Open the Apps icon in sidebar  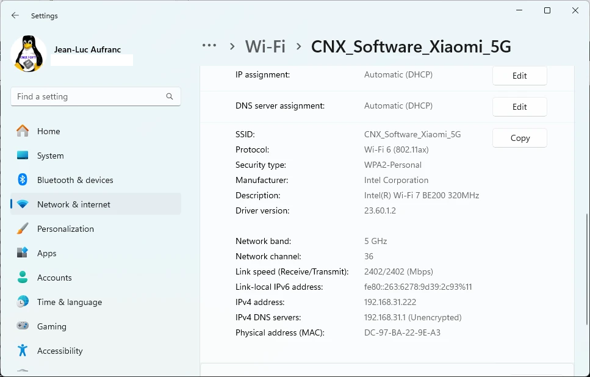(x=23, y=253)
